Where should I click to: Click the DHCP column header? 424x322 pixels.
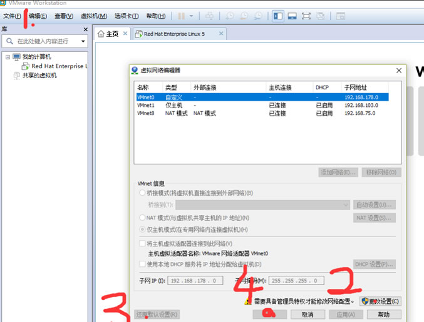tap(322, 88)
